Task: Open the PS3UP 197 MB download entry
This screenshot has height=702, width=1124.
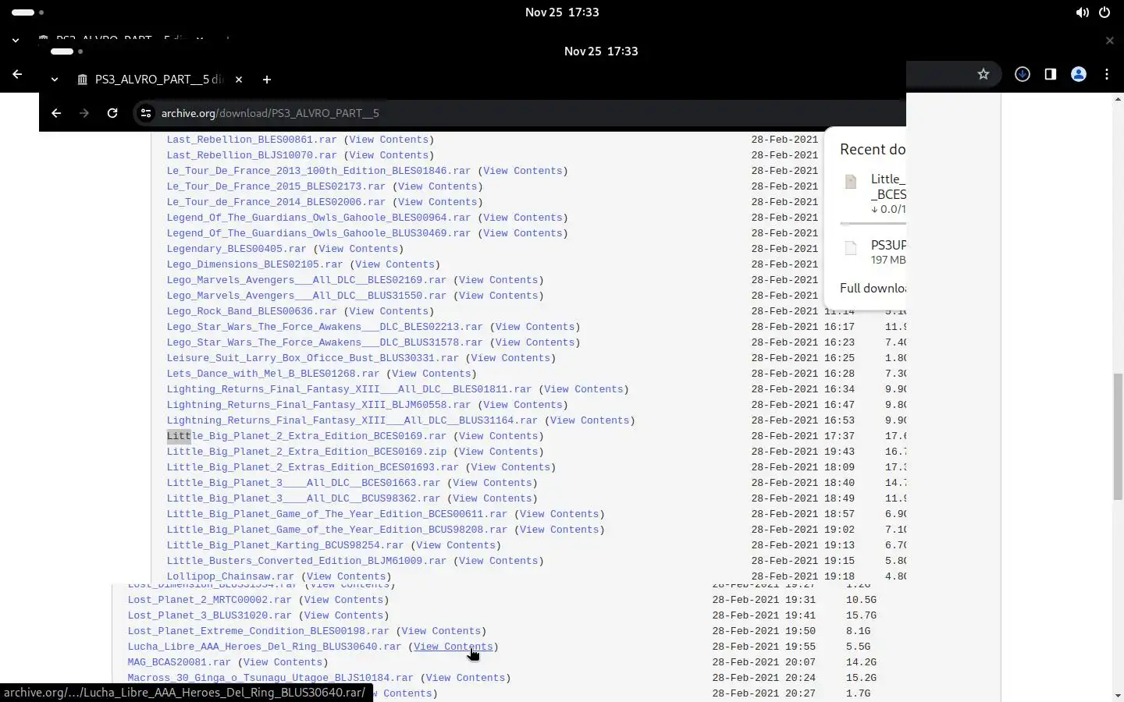Action: tap(873, 251)
